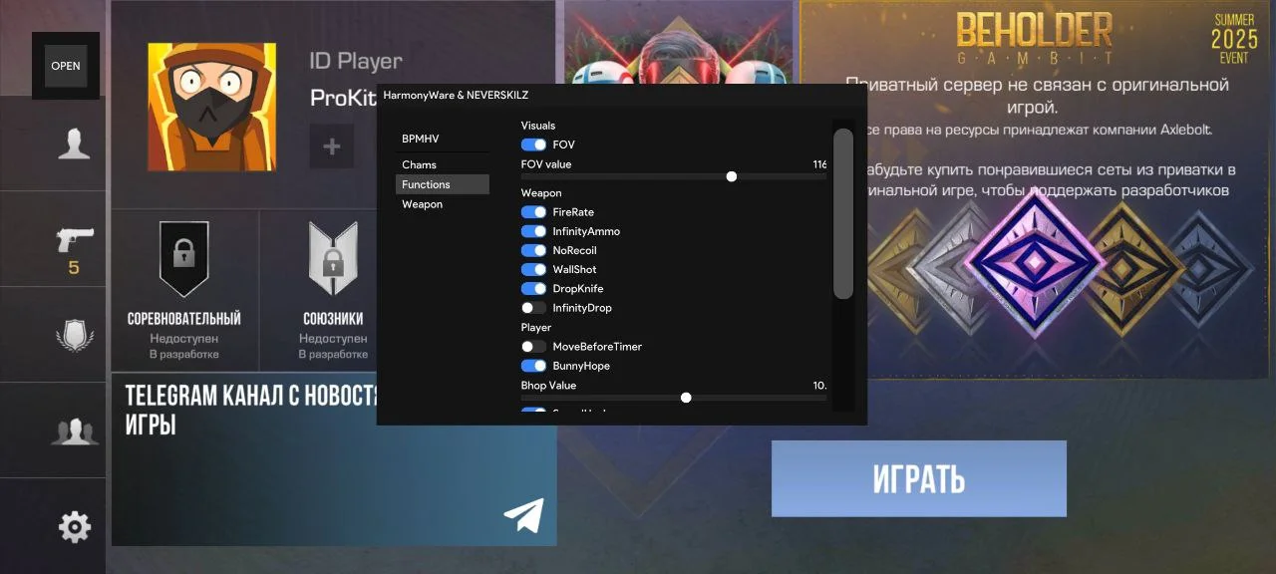
Task: Select the locked Соревновательный mode badge
Action: (x=184, y=259)
